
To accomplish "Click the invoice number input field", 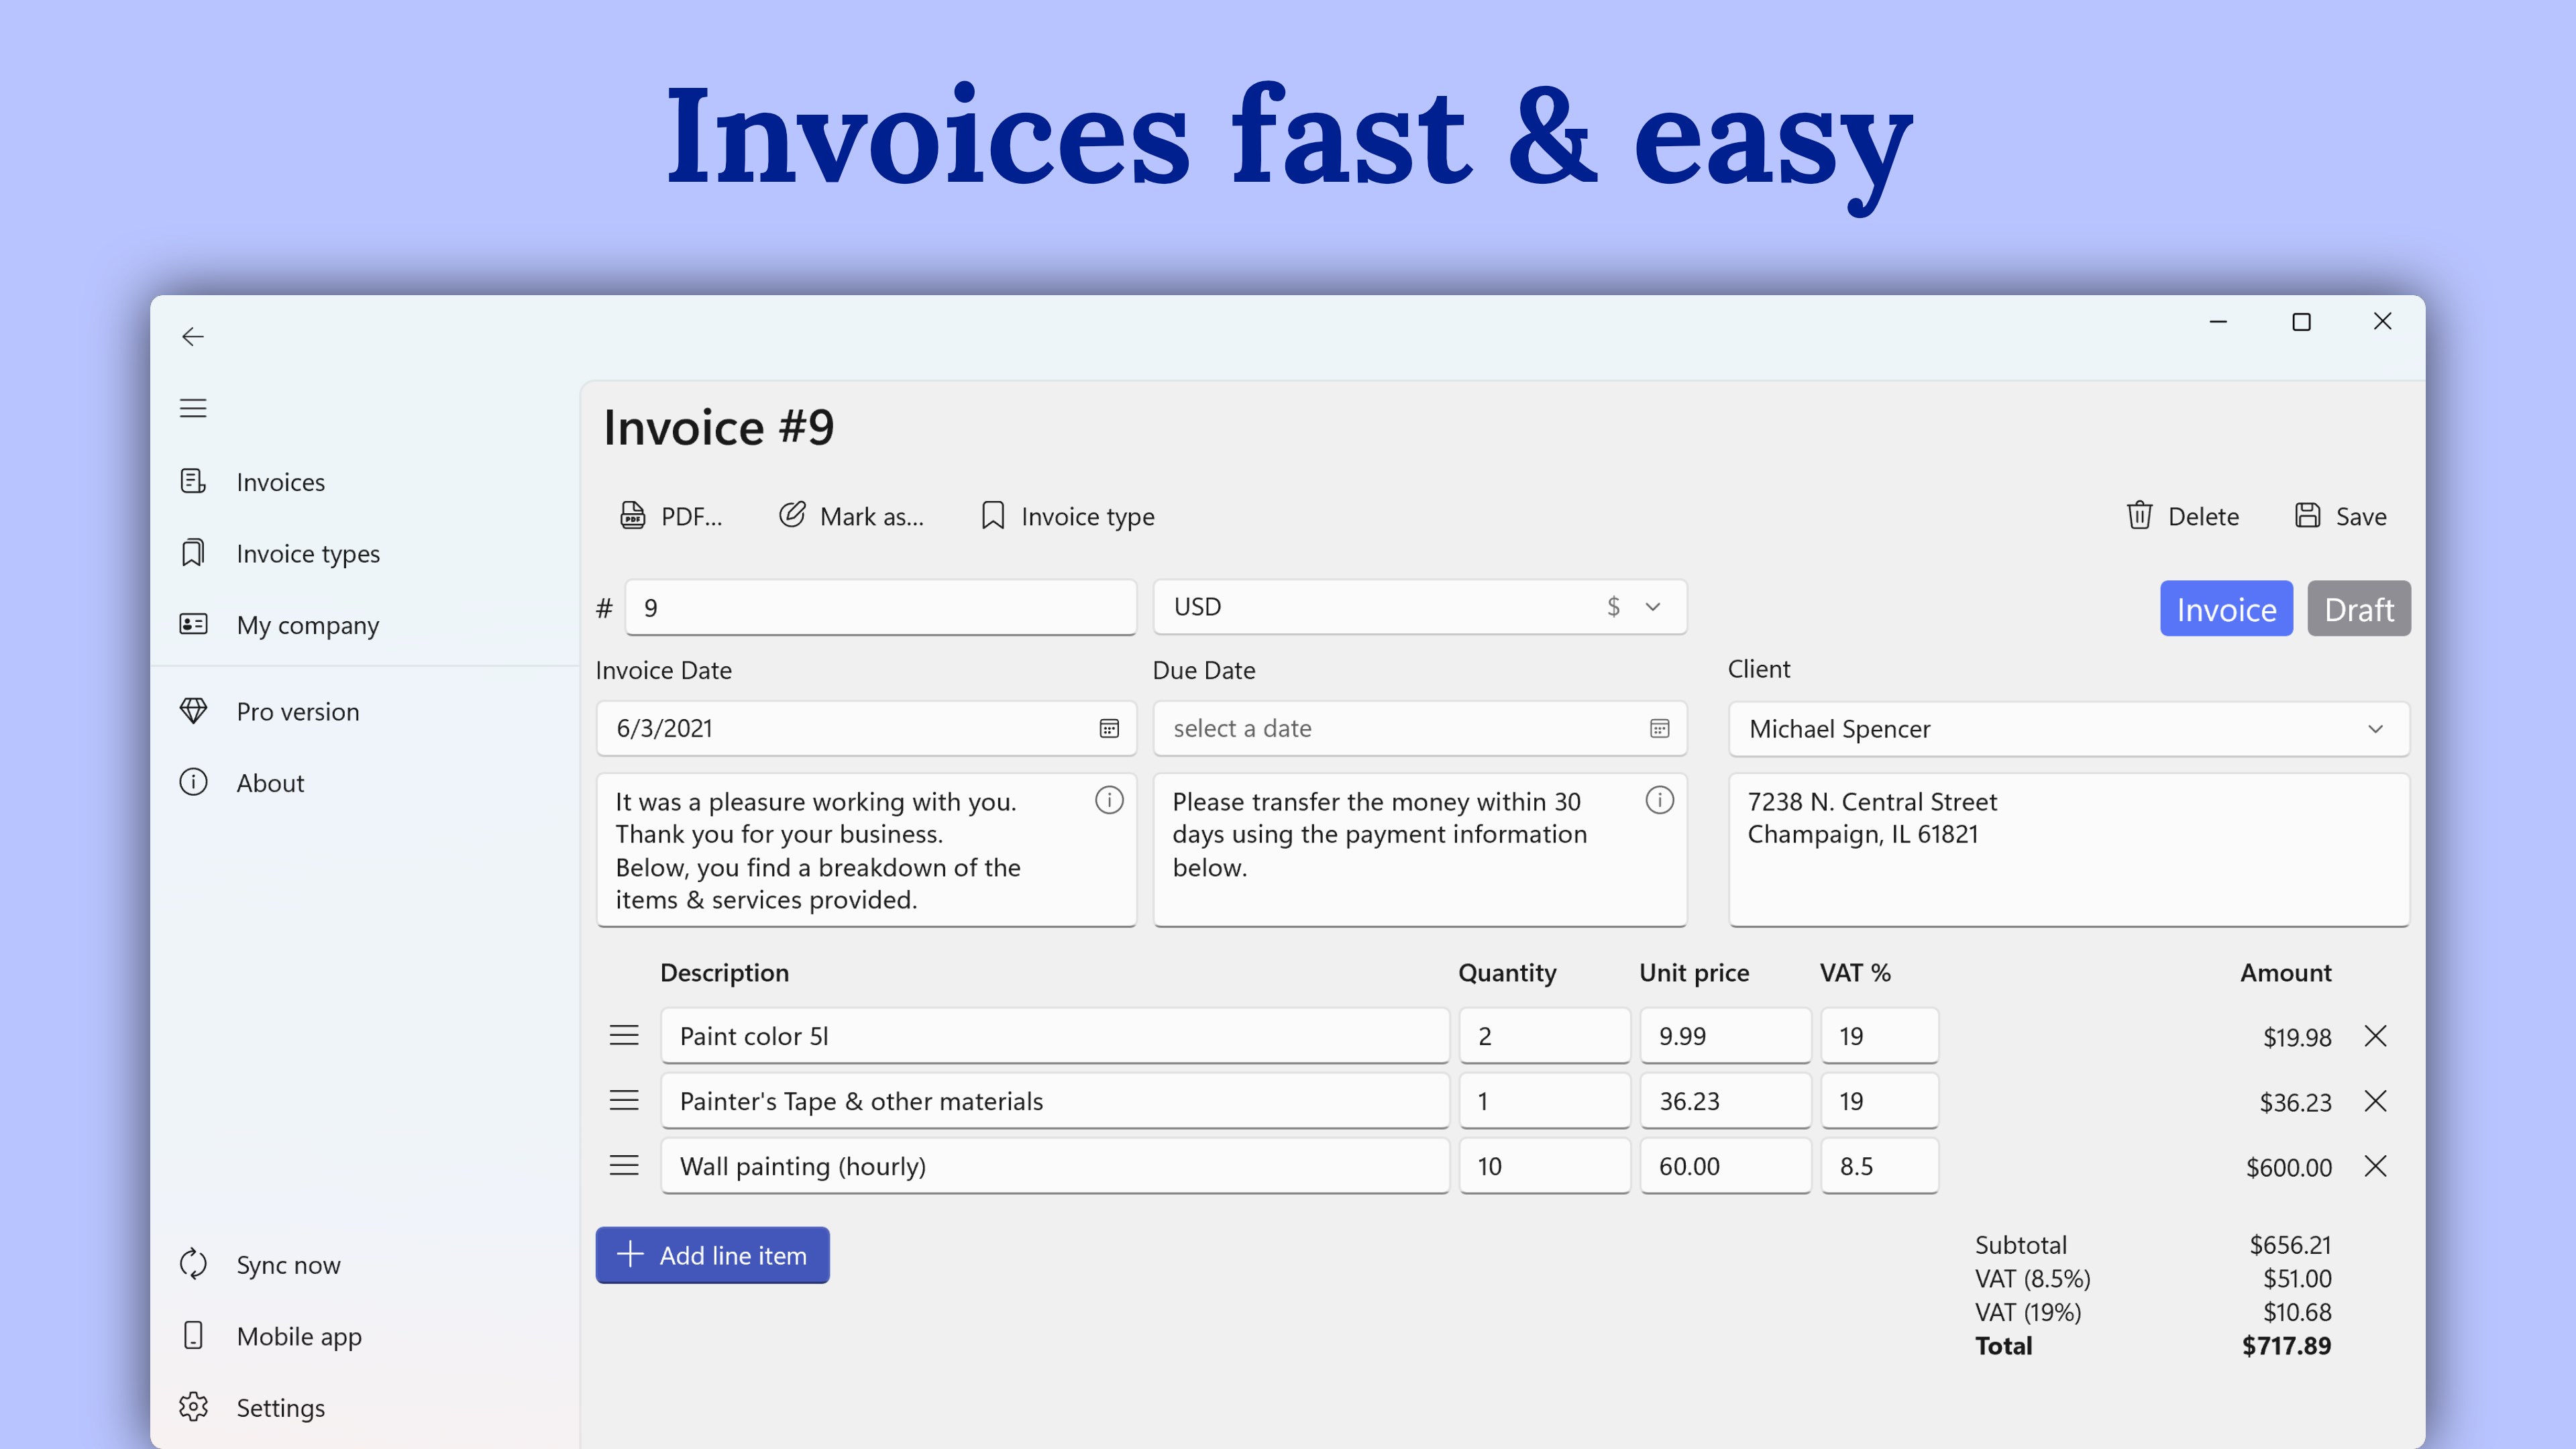I will [880, 608].
